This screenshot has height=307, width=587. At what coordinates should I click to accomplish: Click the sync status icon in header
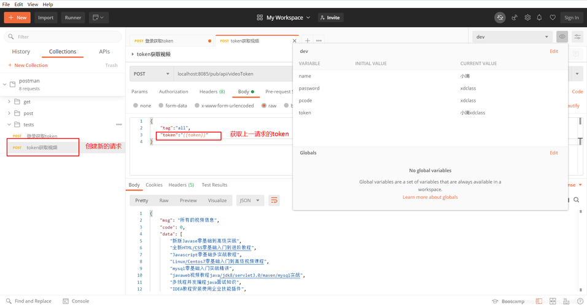(500, 18)
